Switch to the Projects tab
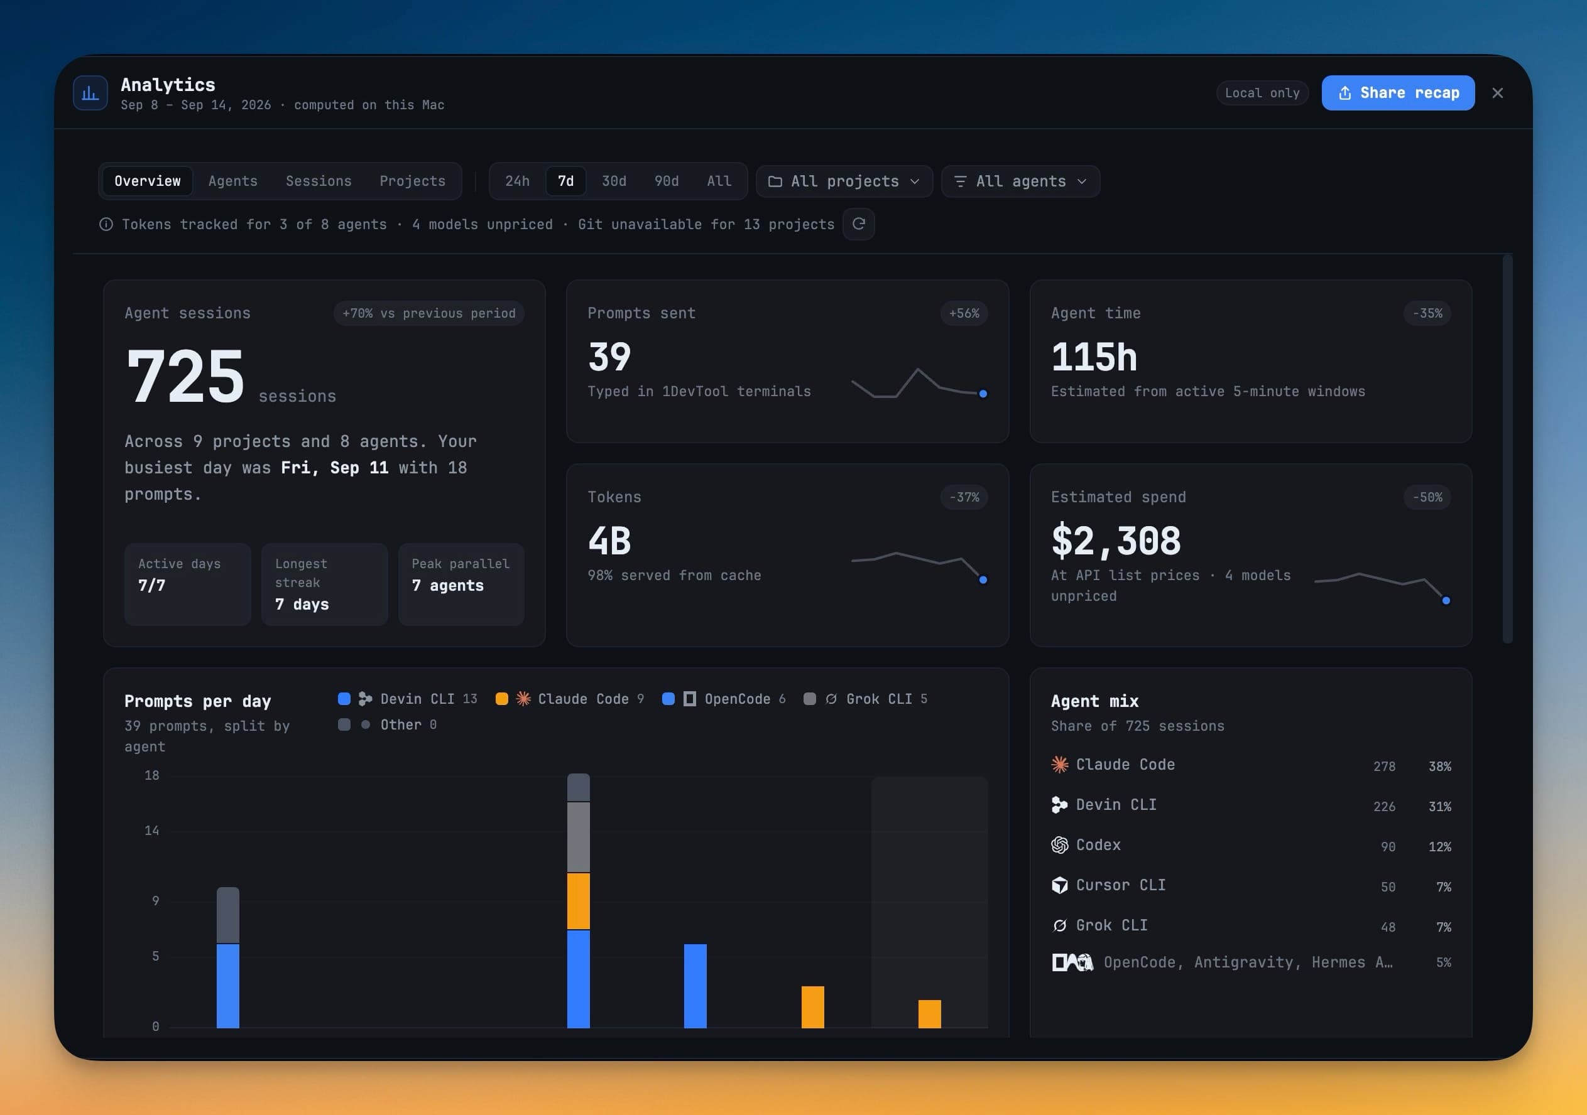 point(413,181)
